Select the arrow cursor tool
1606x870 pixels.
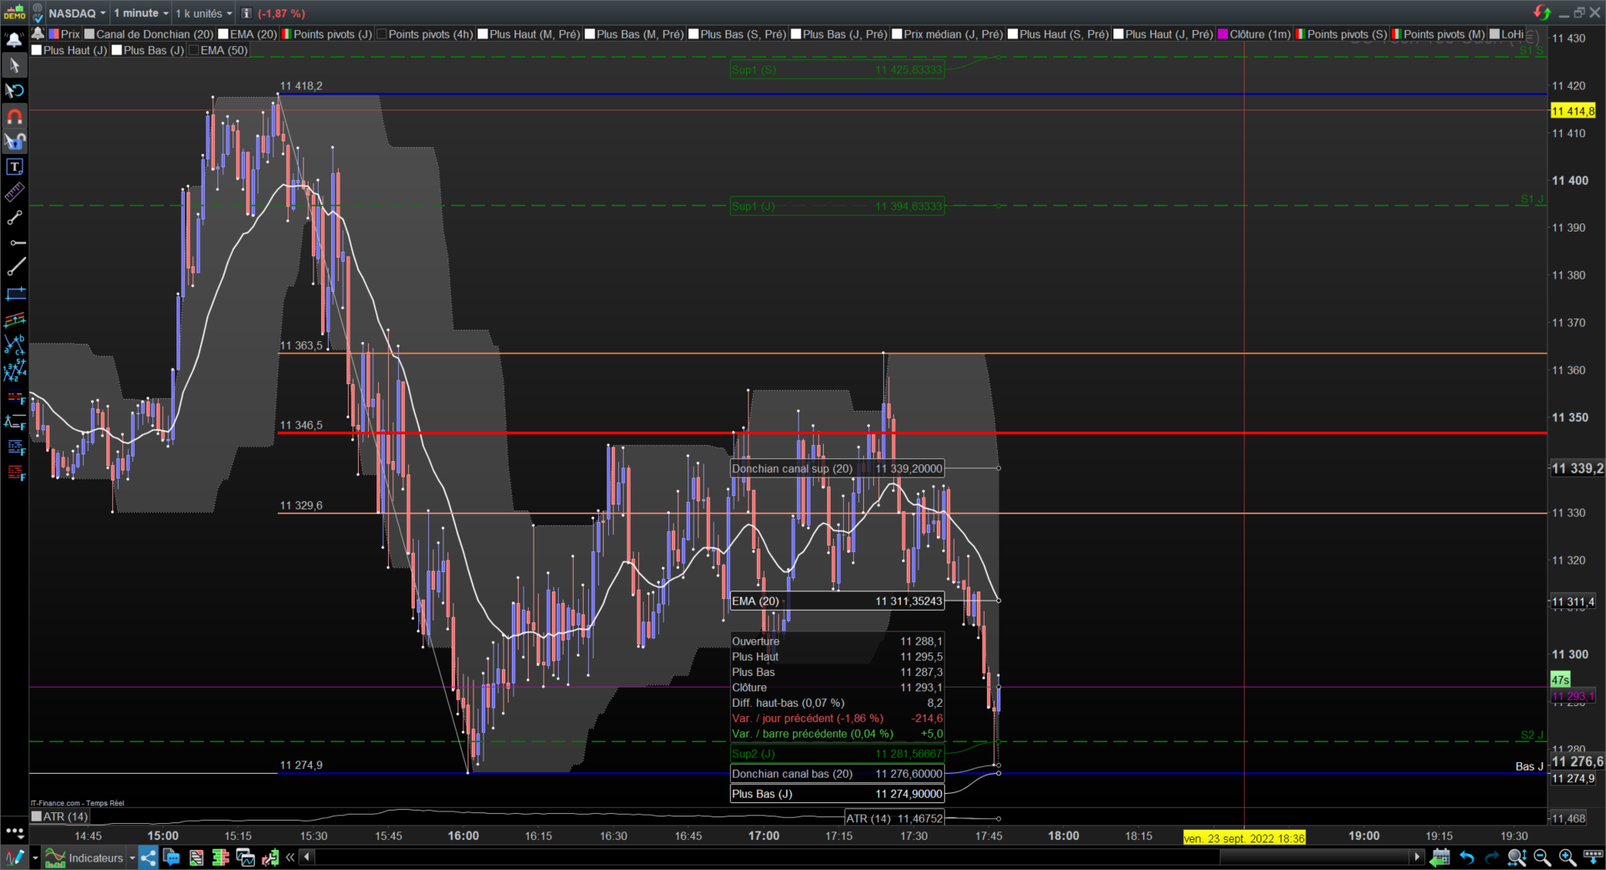click(x=14, y=65)
